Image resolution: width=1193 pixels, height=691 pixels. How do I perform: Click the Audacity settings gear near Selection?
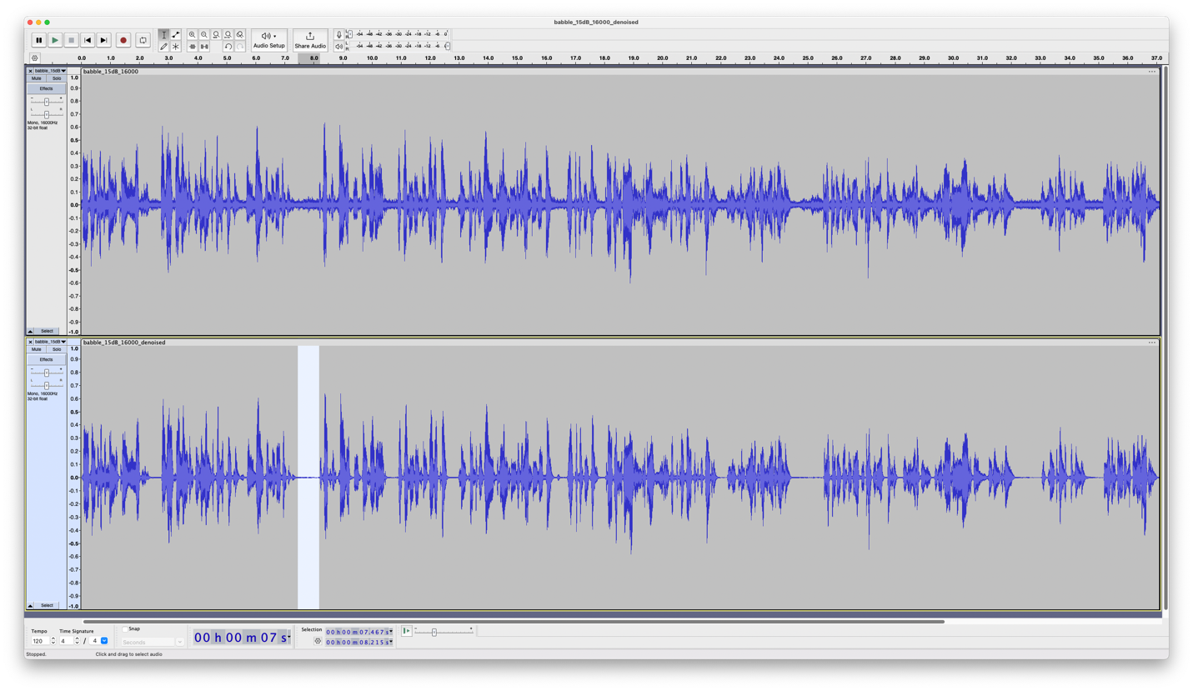(x=318, y=641)
